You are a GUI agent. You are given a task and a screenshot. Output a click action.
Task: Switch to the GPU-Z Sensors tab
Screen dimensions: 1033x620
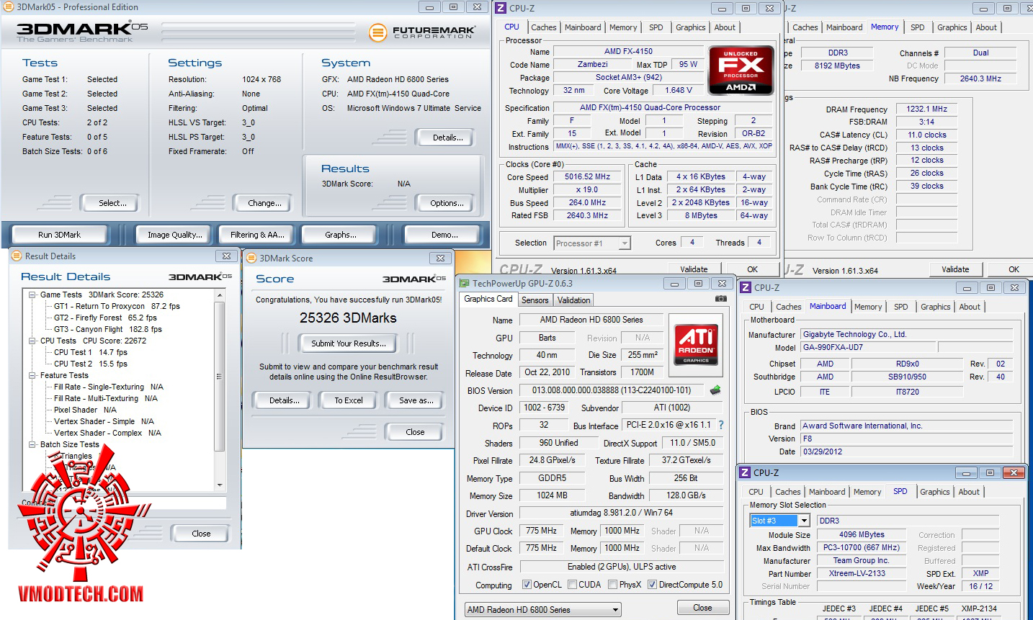(x=535, y=300)
